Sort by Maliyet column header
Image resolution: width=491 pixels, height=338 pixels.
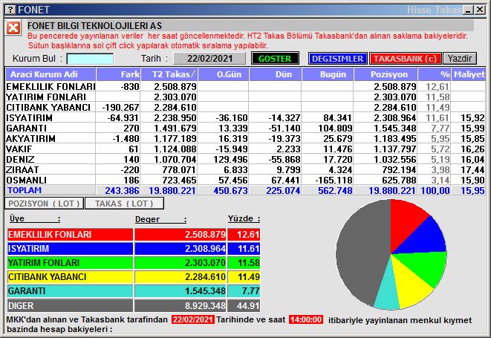(469, 74)
